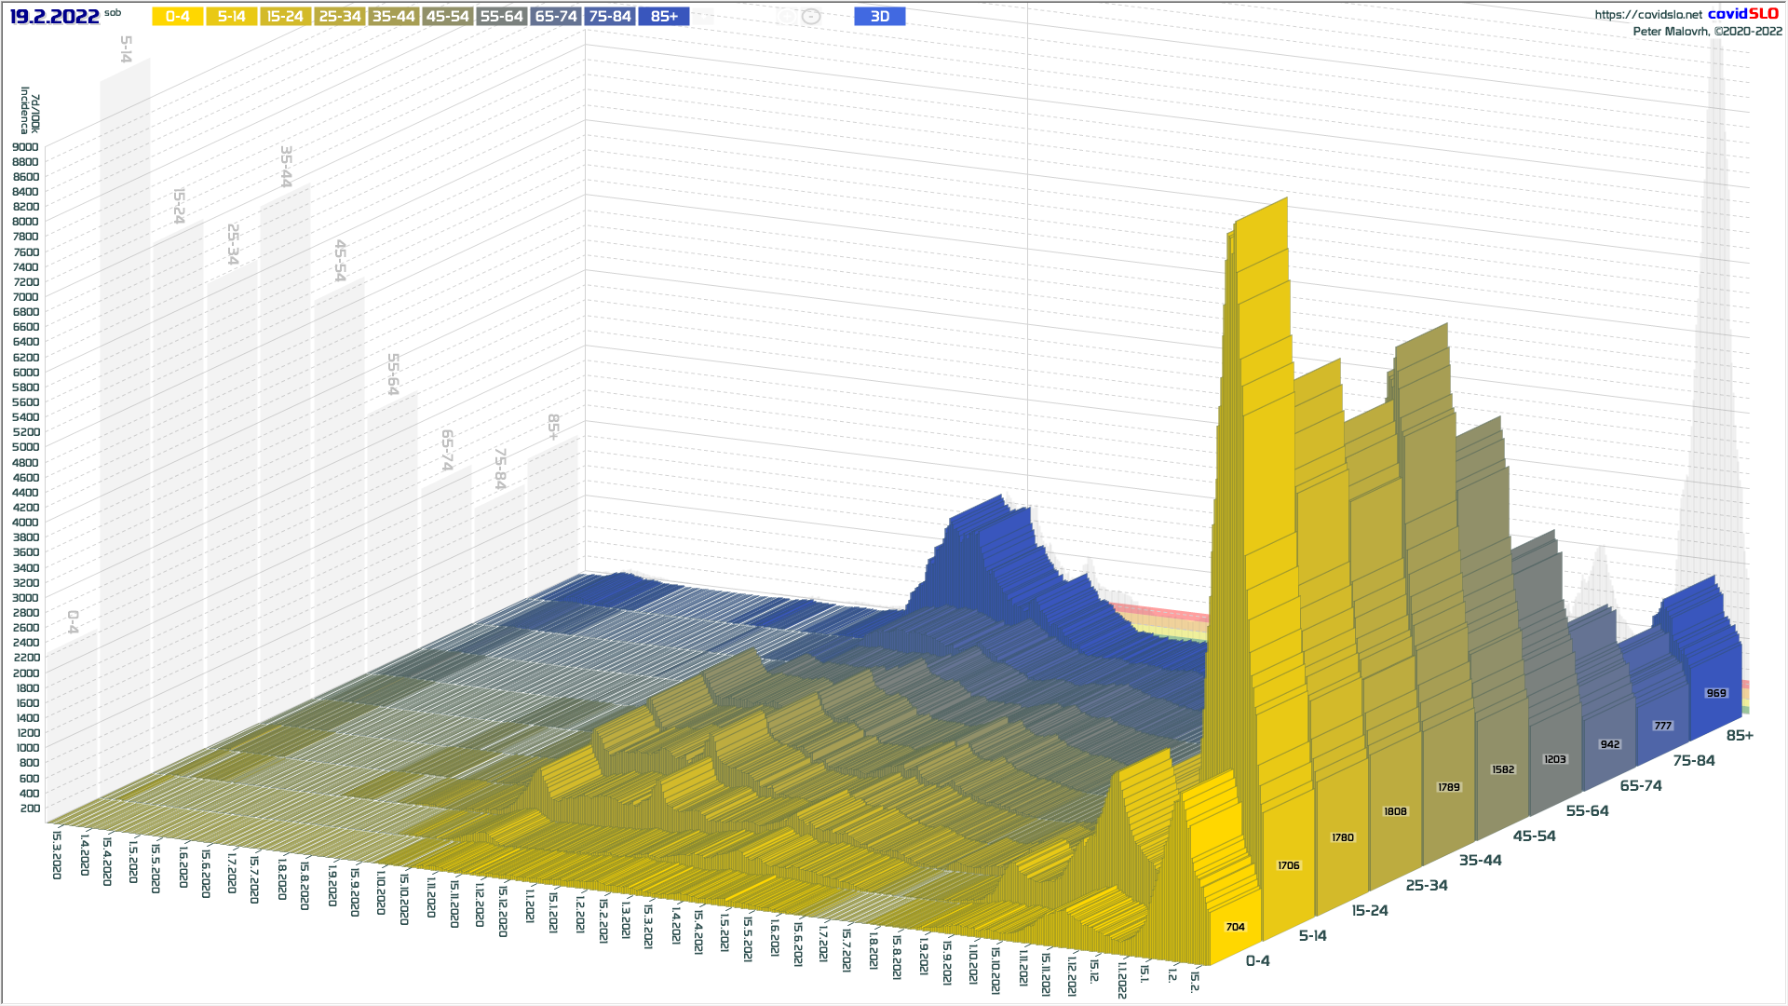The width and height of the screenshot is (1788, 1006).
Task: Toggle the 85+ age group button
Action: pos(664,17)
